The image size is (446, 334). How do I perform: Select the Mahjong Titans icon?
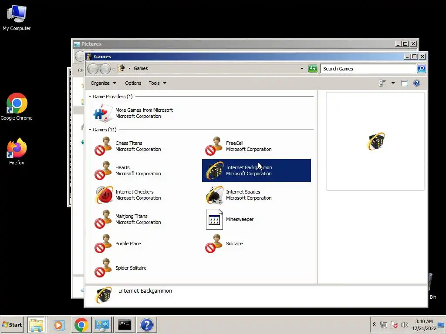[x=103, y=219]
